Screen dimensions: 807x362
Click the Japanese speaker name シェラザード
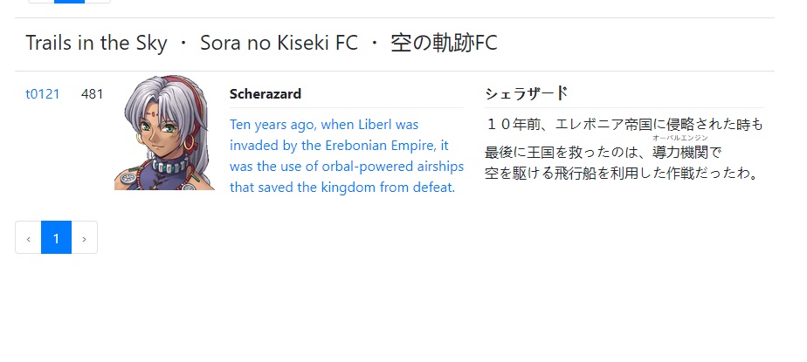pyautogui.click(x=526, y=93)
